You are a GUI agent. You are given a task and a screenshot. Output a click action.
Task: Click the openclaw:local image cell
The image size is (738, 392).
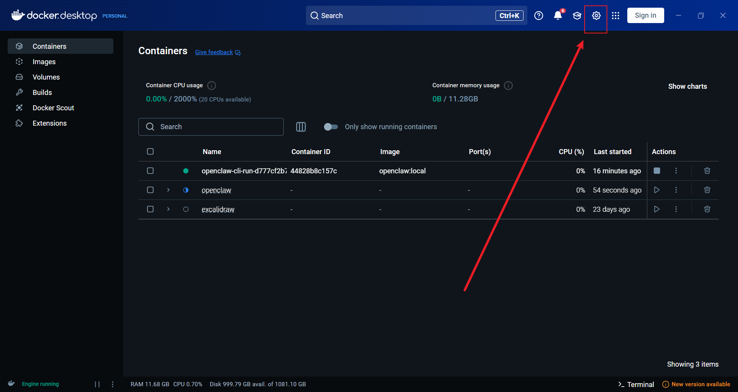pos(402,171)
